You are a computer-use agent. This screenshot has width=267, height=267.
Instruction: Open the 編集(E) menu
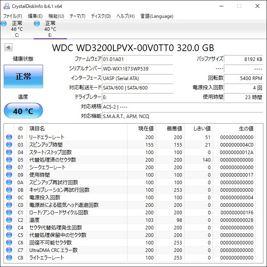click(35, 16)
